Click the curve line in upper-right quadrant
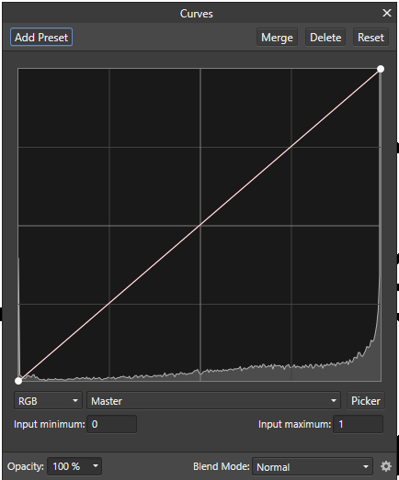Viewport: 399px width, 480px height. click(x=291, y=147)
